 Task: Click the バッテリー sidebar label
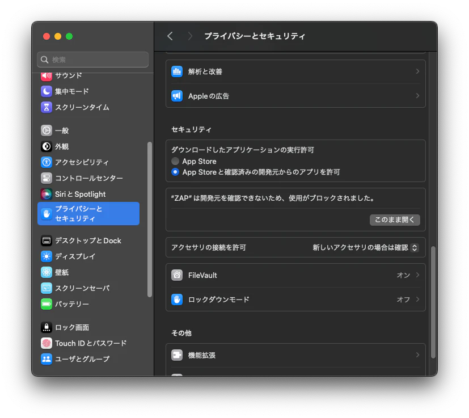click(72, 304)
